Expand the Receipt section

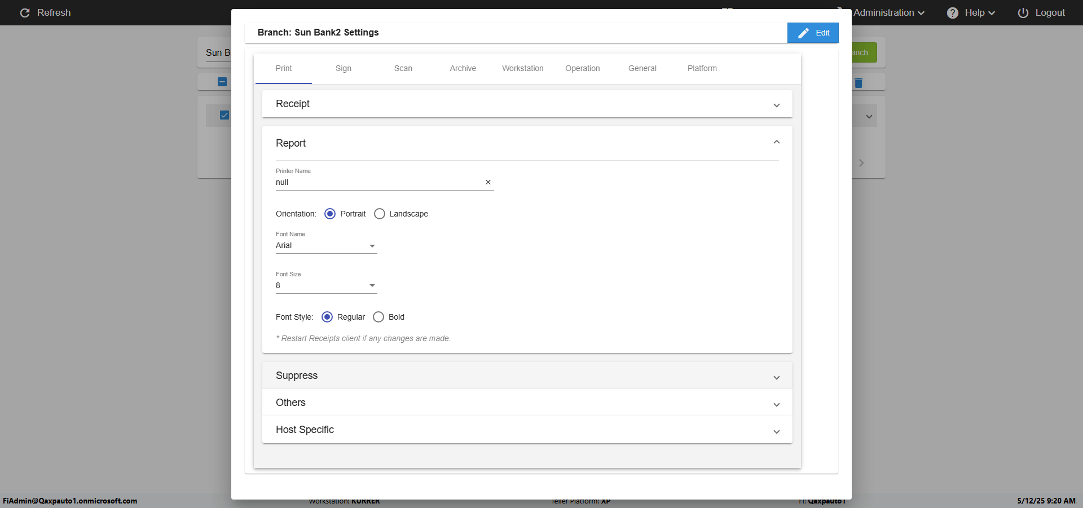(777, 104)
